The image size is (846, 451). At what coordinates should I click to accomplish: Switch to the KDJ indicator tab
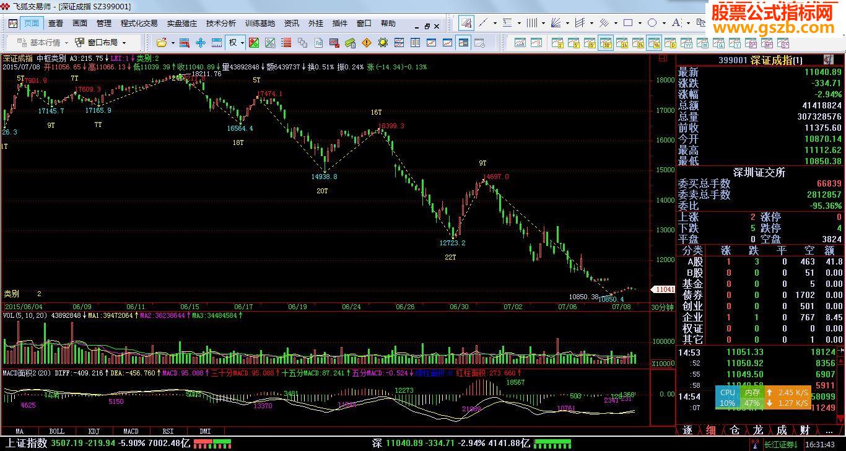pos(94,431)
